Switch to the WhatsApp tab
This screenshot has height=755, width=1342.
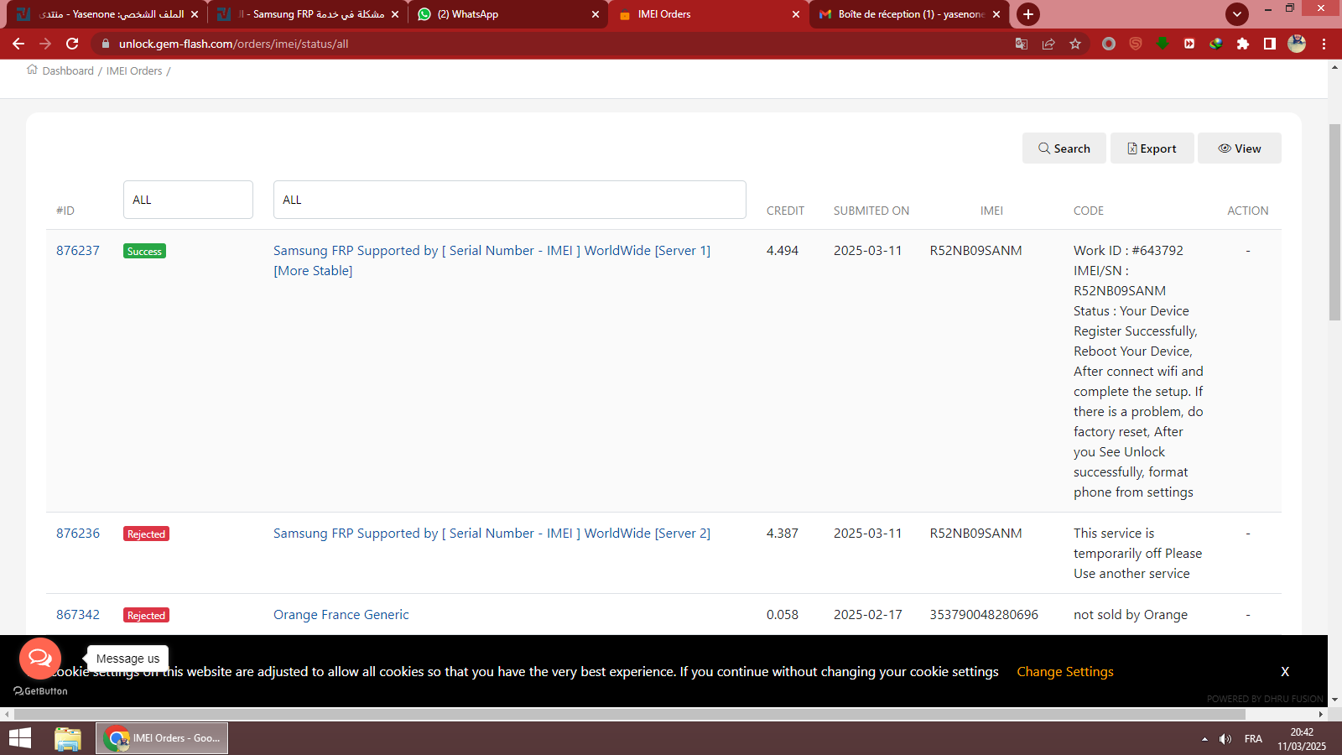tap(508, 14)
